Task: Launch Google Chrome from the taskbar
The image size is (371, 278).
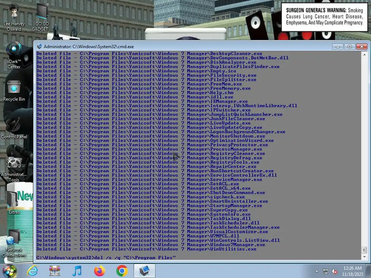Action: (122, 271)
